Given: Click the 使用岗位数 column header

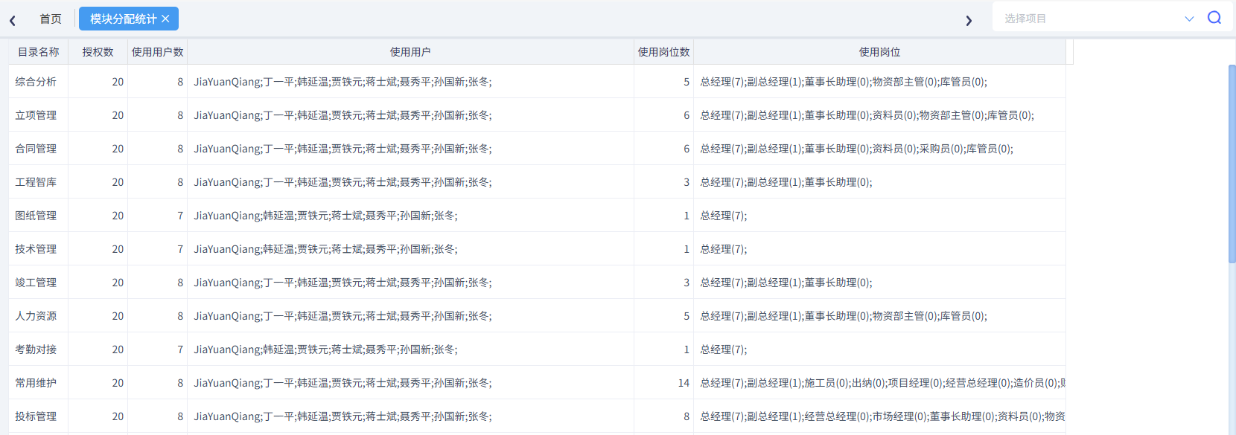Looking at the screenshot, I should 663,52.
